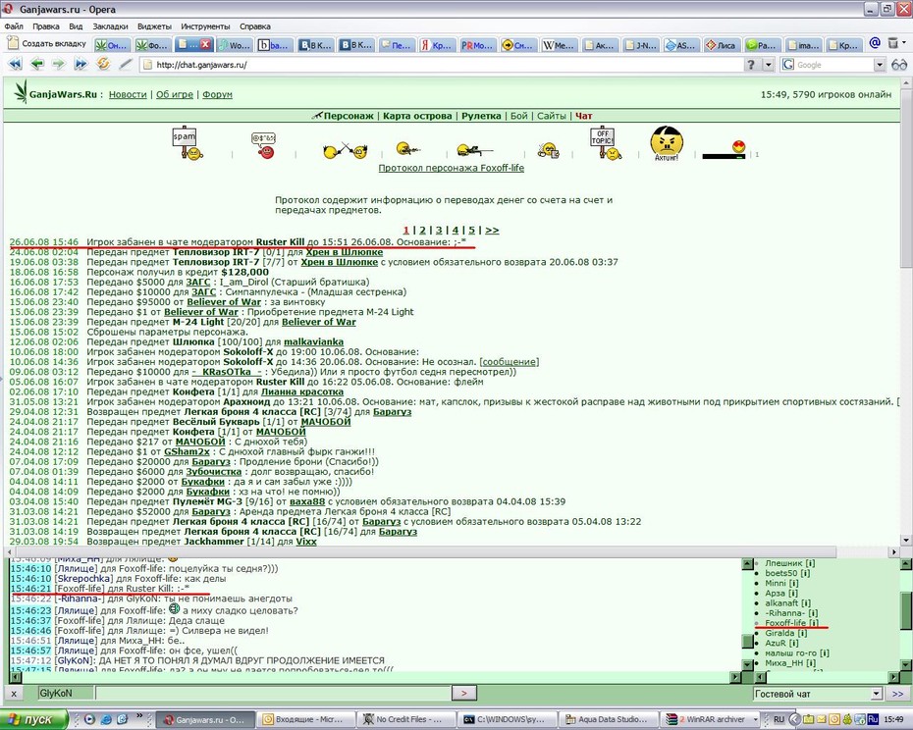Go forward with the green forward arrow
The height and width of the screenshot is (730, 913).
[x=58, y=65]
